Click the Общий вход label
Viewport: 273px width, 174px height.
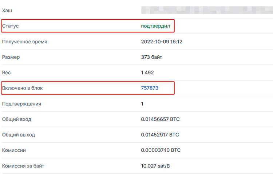click(17, 119)
